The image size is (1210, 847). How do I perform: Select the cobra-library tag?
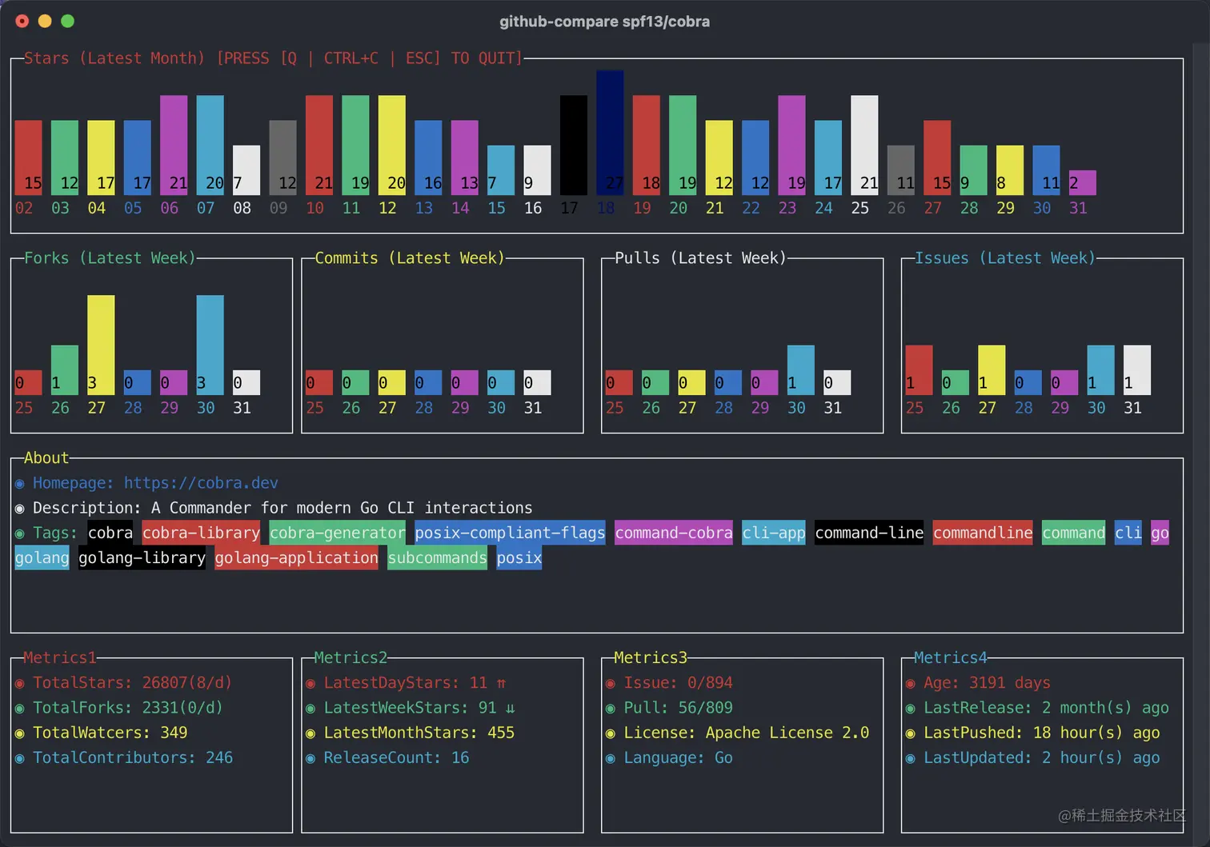(x=201, y=533)
